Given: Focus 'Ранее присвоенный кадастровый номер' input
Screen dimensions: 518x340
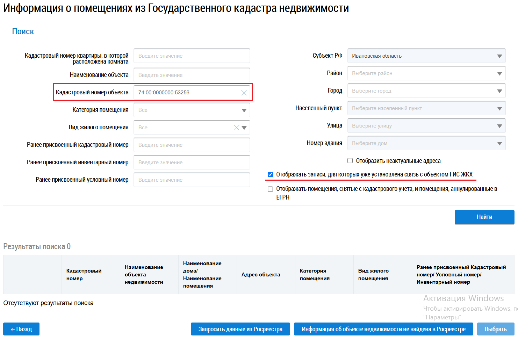Looking at the screenshot, I should click(x=192, y=145).
